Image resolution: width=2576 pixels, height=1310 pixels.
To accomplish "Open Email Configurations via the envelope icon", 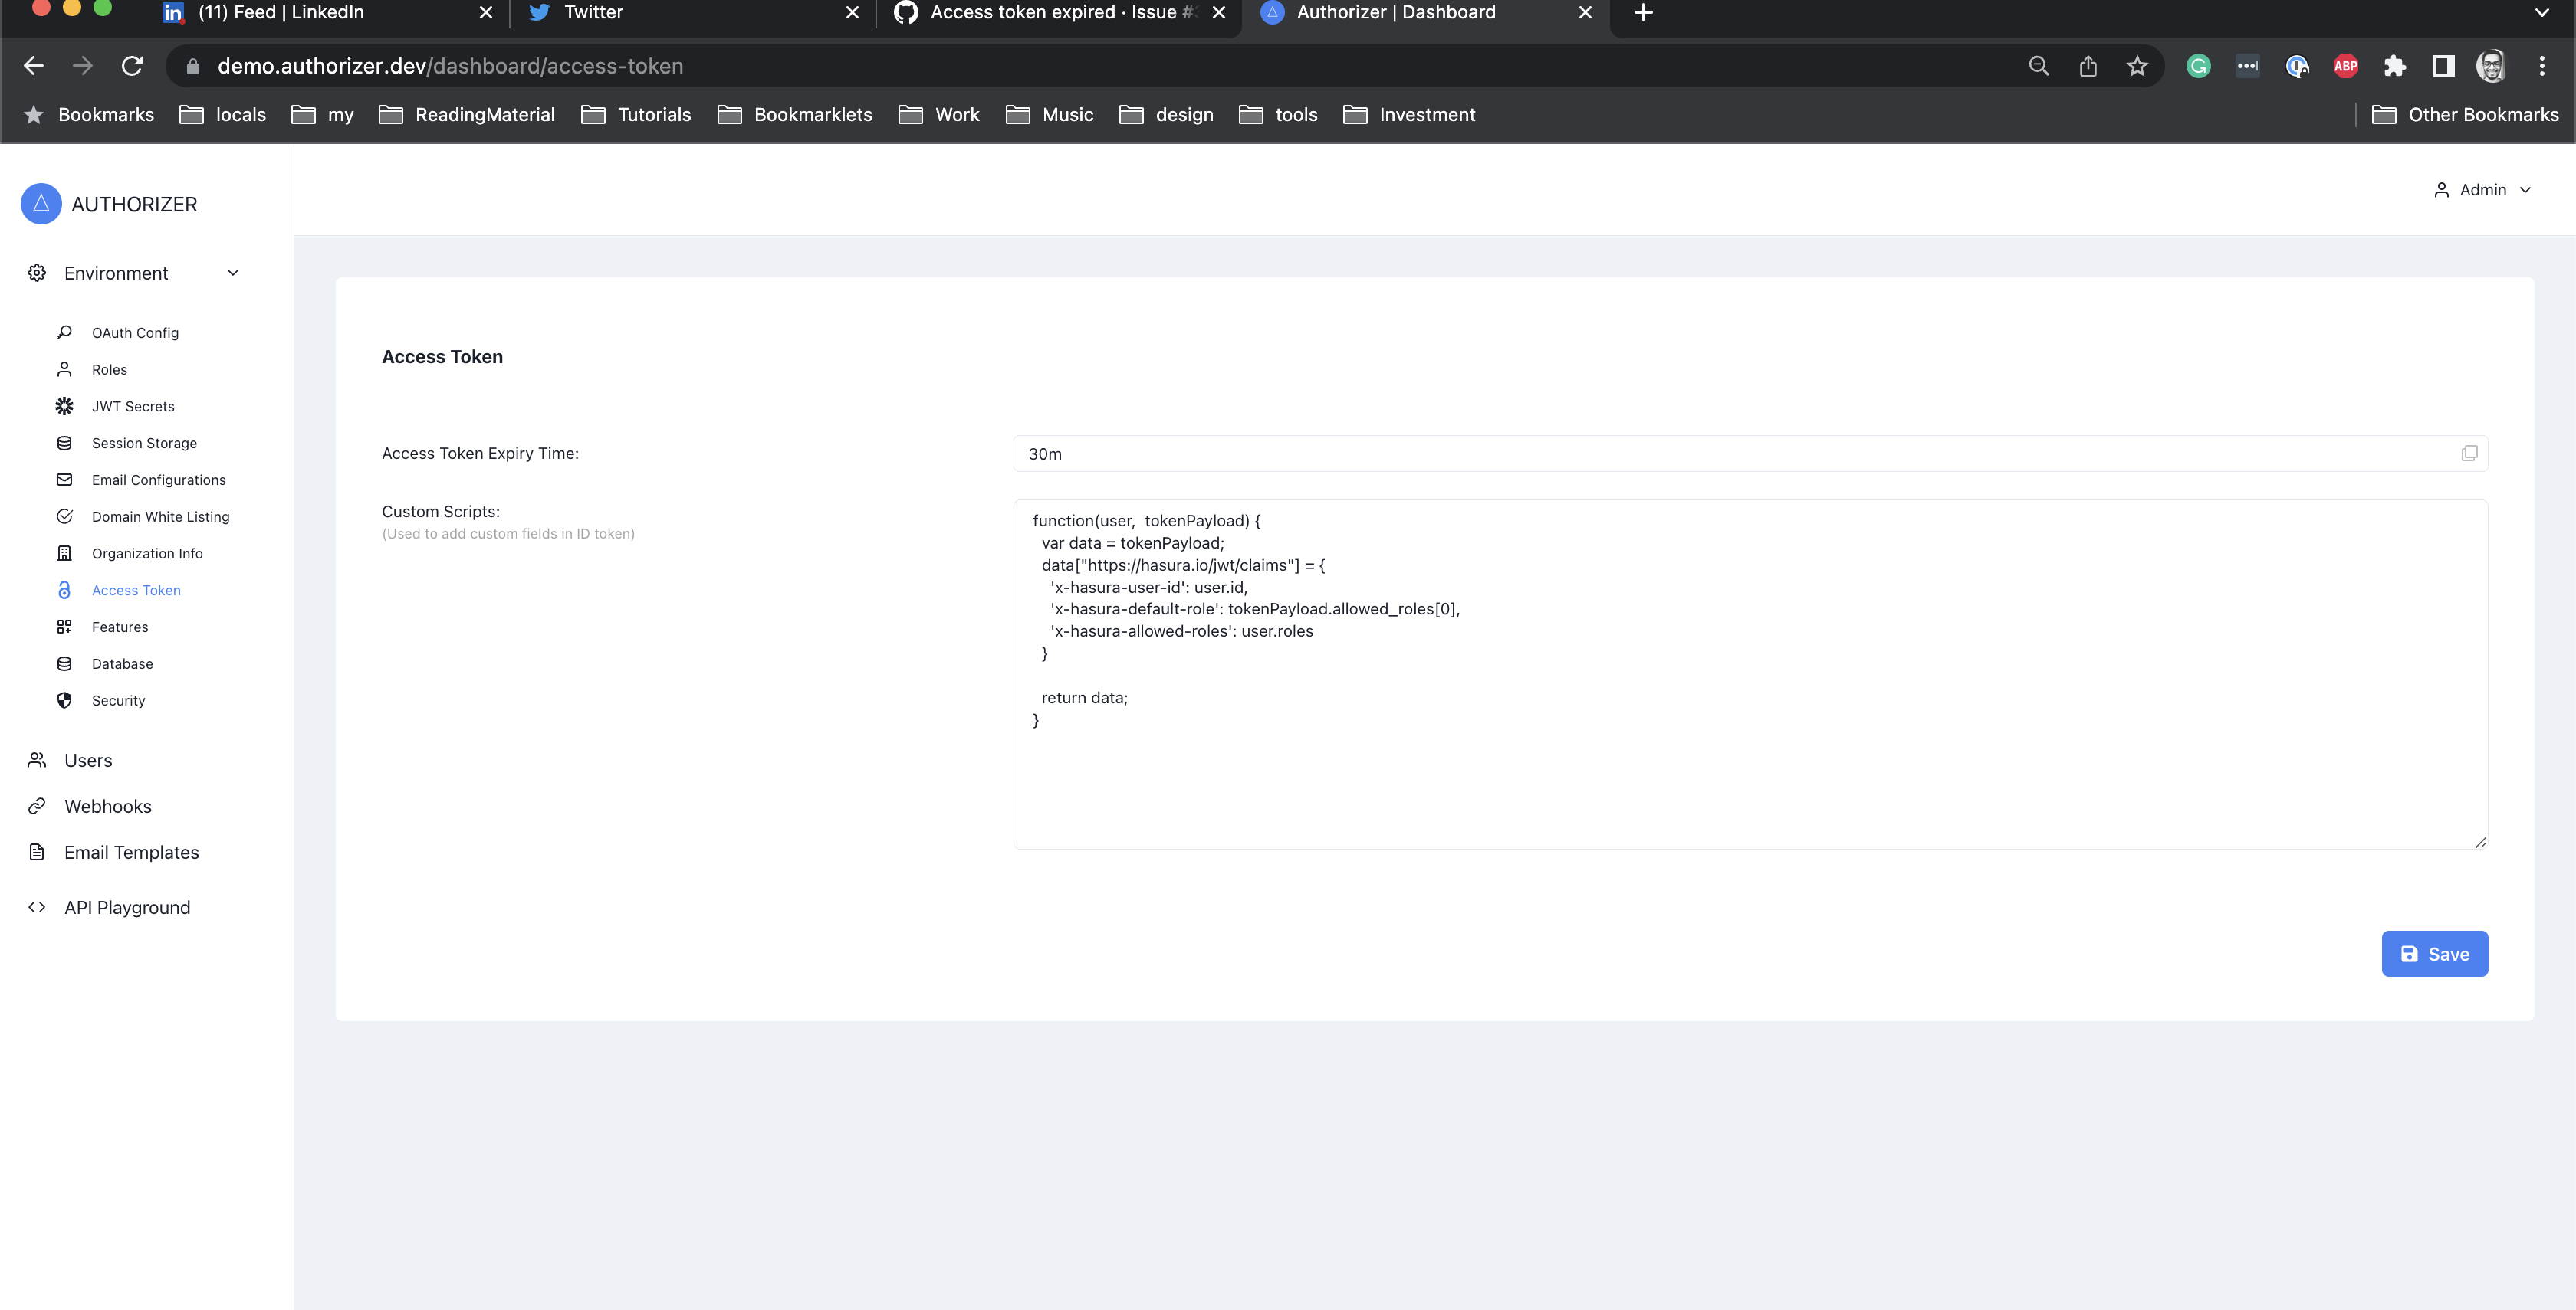I will pos(64,480).
